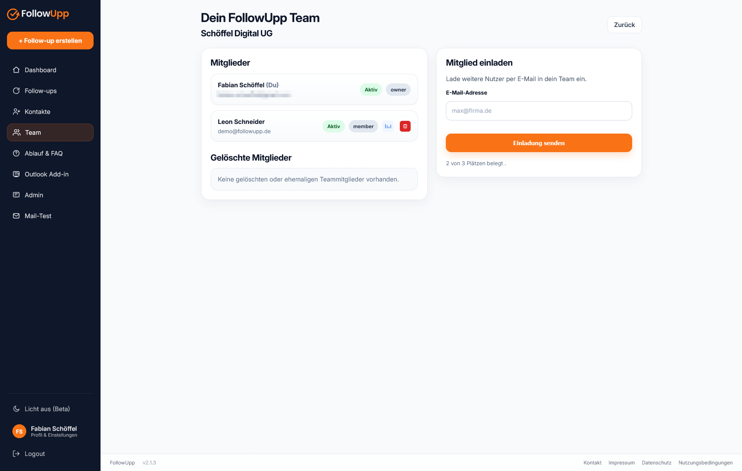The width and height of the screenshot is (742, 471).
Task: Click the Kontakte person-plus icon
Action: [16, 112]
